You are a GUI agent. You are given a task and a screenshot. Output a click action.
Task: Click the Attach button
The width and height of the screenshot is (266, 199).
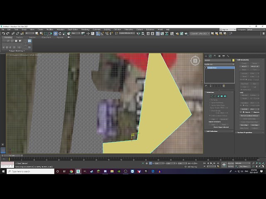(x=244, y=66)
